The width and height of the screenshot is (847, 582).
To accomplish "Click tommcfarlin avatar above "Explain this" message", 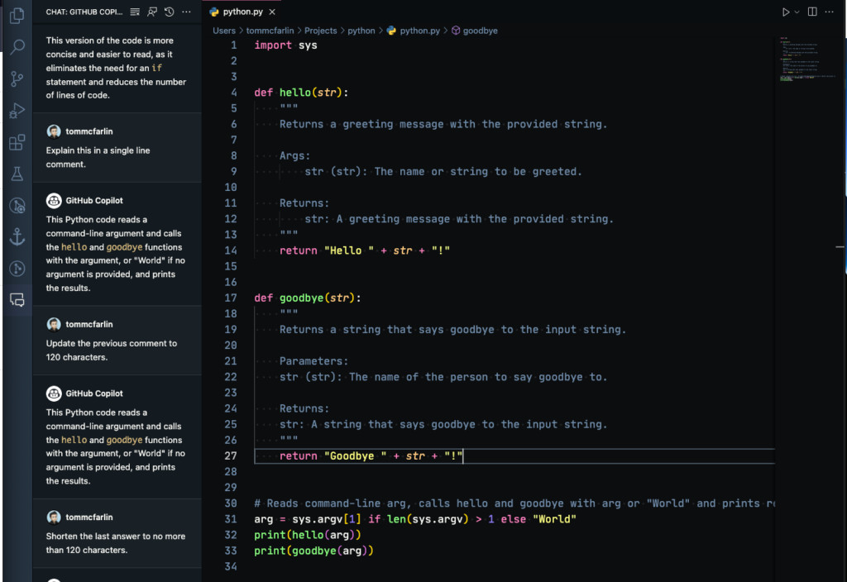I will [x=54, y=131].
